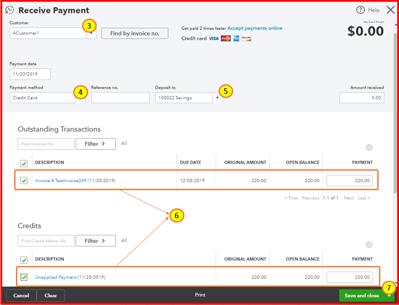Click the Help question mark icon

point(360,10)
